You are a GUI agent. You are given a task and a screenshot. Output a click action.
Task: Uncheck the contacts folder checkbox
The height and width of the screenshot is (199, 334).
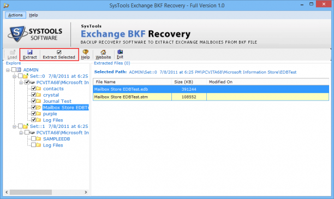click(x=33, y=89)
